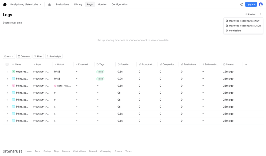Open the three-dot more options menu
The height and width of the screenshot is (156, 266).
[261, 14]
